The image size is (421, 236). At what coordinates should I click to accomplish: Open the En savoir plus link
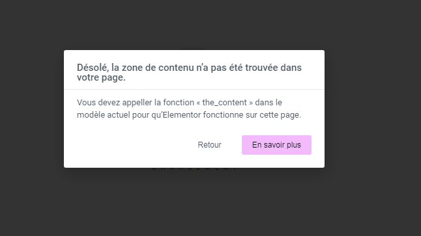coord(276,145)
